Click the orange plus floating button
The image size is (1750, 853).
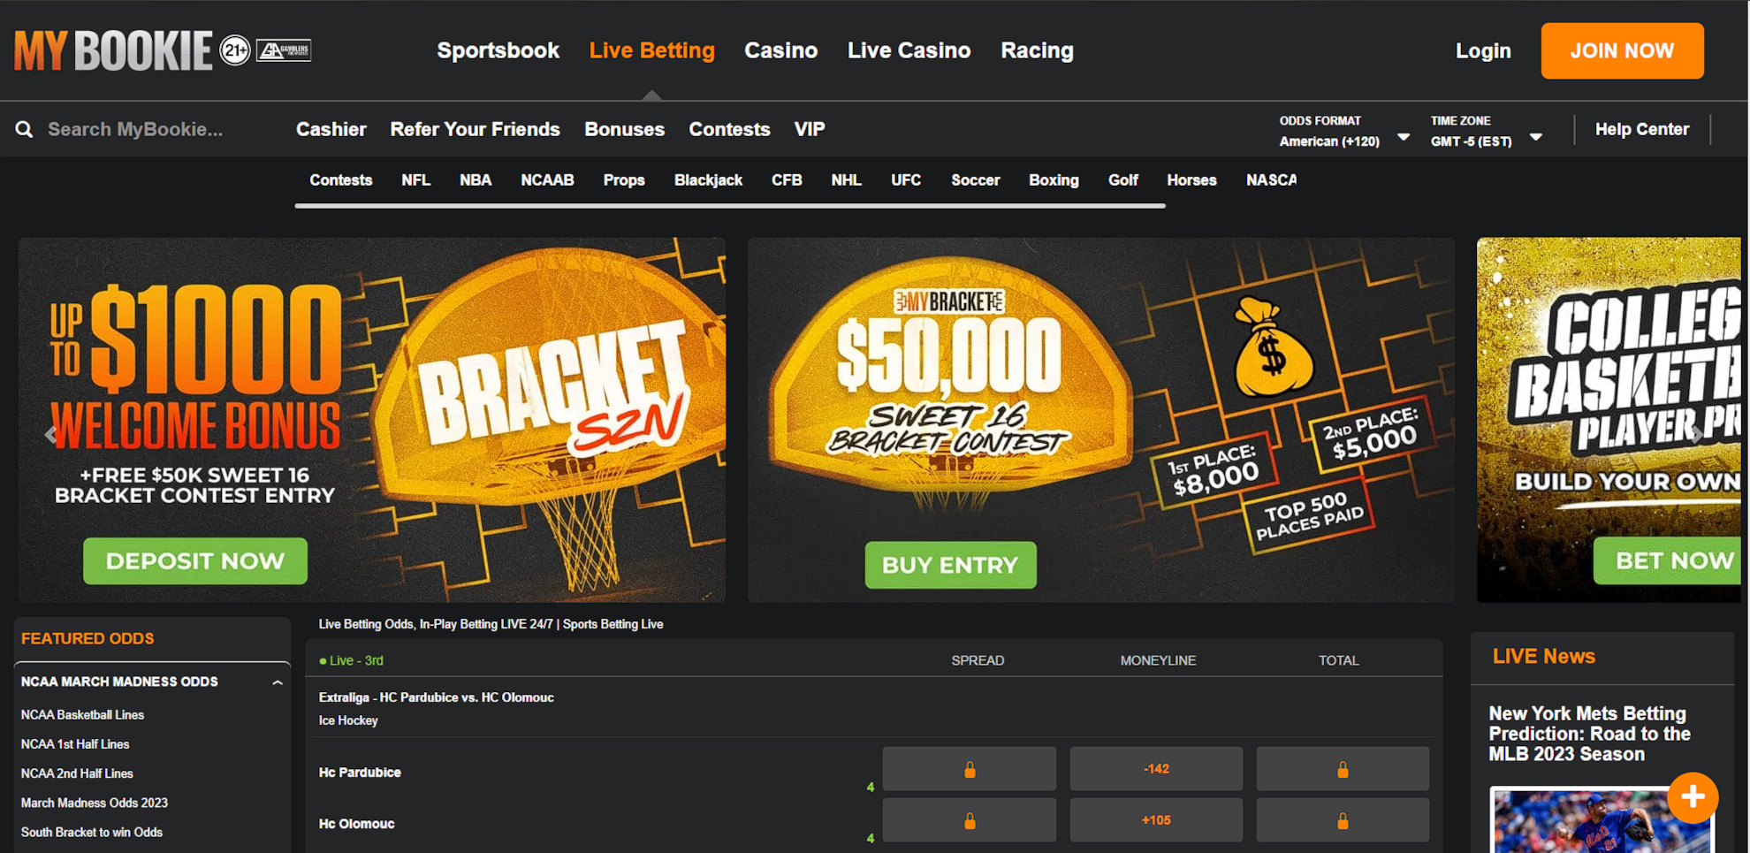click(1693, 797)
